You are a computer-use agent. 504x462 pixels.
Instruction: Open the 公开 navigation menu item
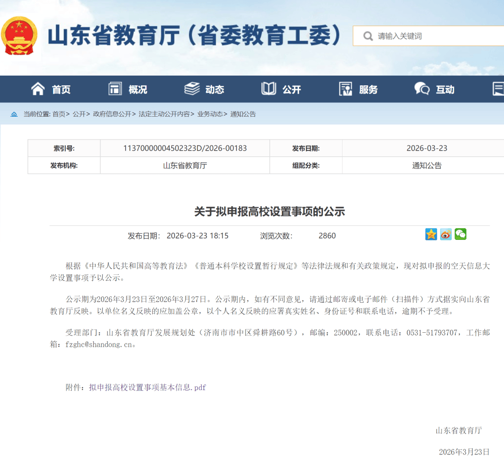click(292, 90)
